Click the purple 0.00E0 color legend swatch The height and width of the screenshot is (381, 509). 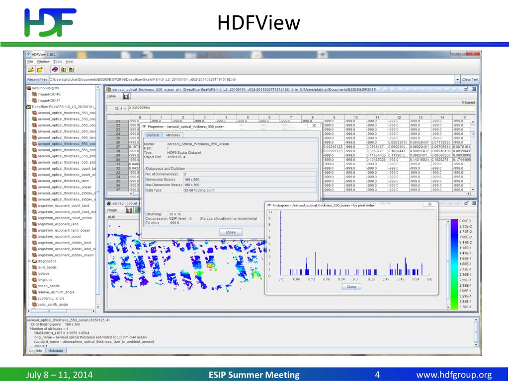click(454, 221)
